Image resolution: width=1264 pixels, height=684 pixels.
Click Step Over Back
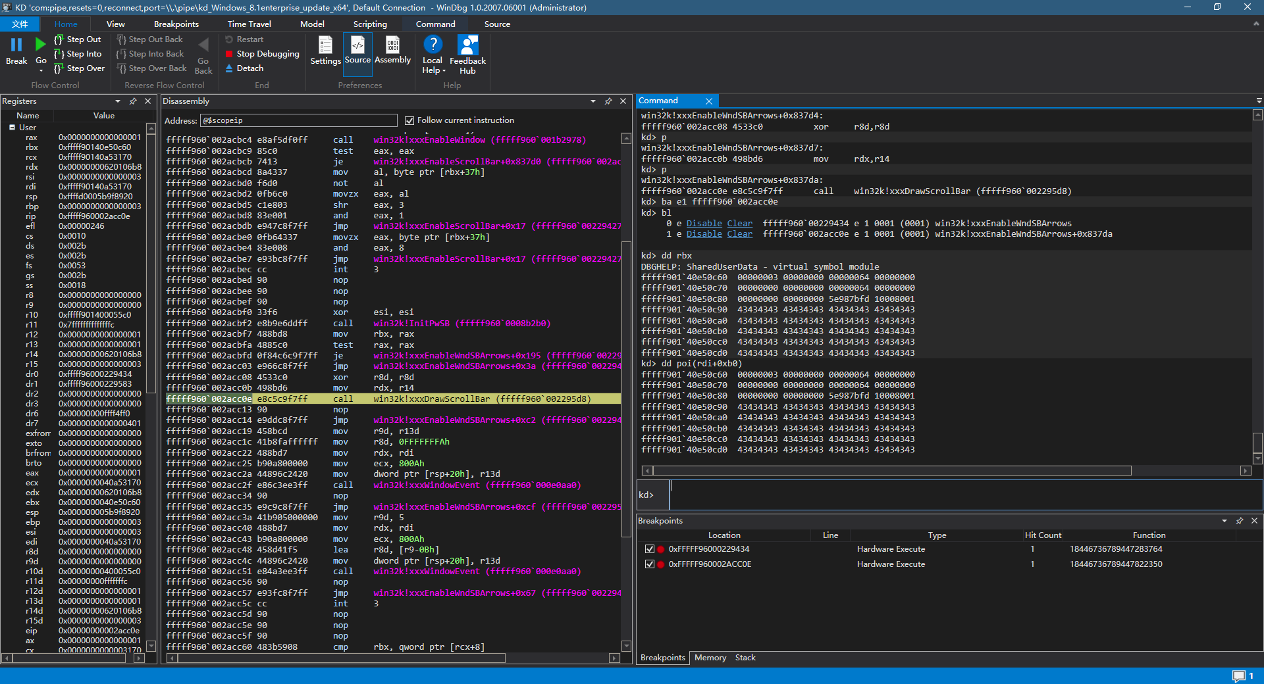(152, 68)
